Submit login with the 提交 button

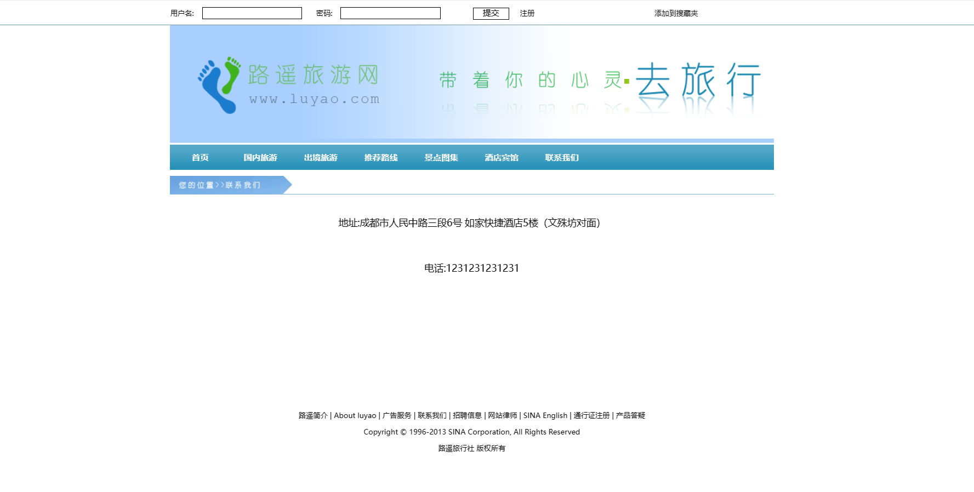[x=491, y=13]
